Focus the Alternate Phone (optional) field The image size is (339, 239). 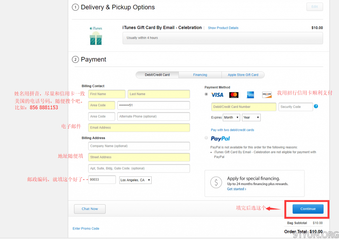[154, 117]
